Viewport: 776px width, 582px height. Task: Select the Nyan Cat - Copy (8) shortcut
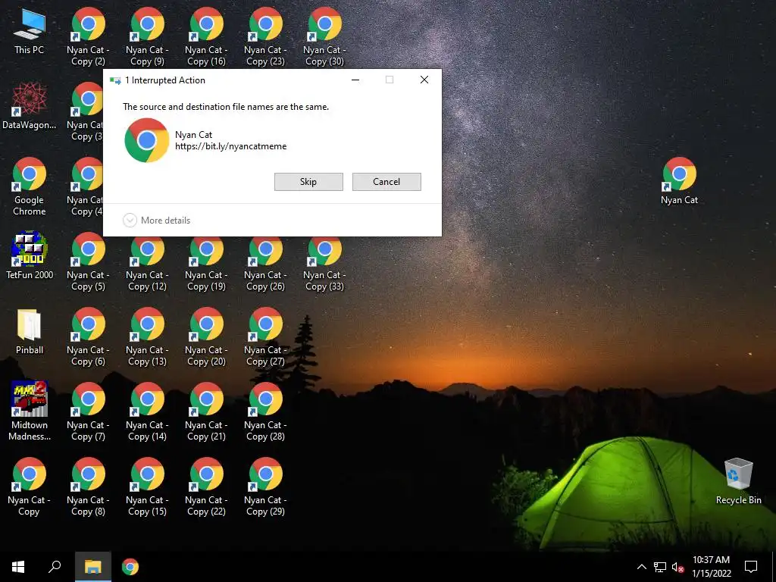pyautogui.click(x=88, y=487)
